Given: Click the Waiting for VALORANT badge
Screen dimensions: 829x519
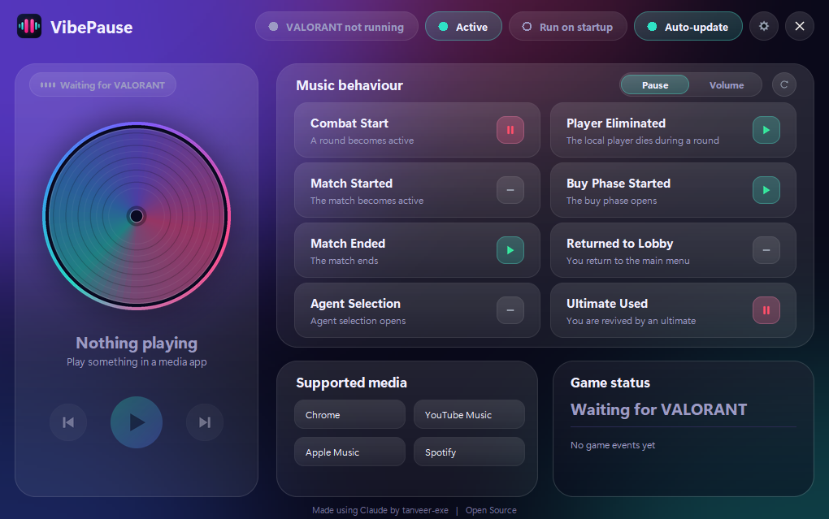Looking at the screenshot, I should click(x=102, y=84).
